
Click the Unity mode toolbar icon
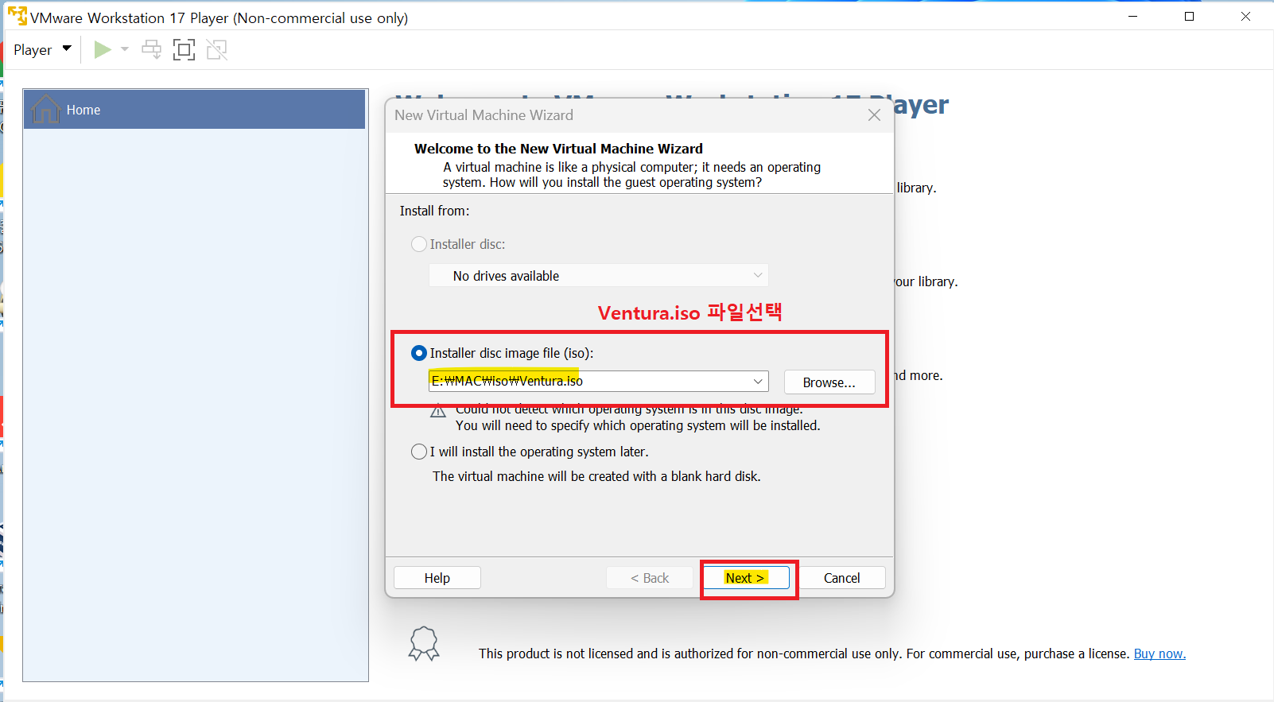point(216,49)
